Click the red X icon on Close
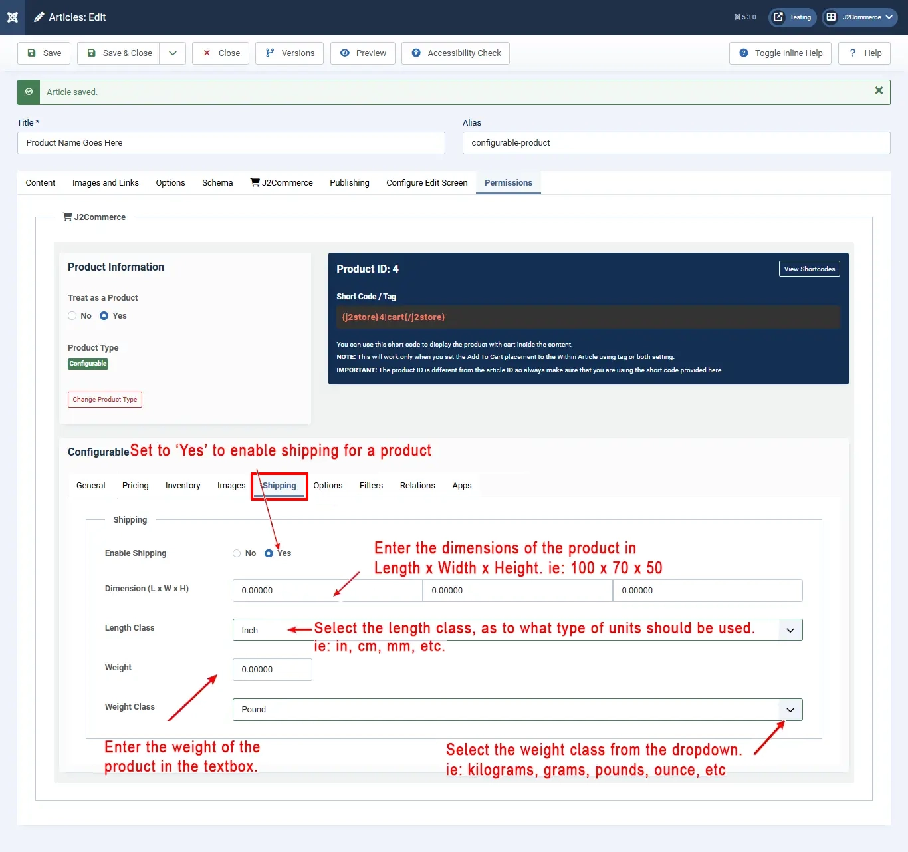908x852 pixels. (207, 53)
